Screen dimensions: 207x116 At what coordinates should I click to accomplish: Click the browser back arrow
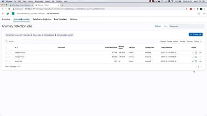(x=2, y=9)
